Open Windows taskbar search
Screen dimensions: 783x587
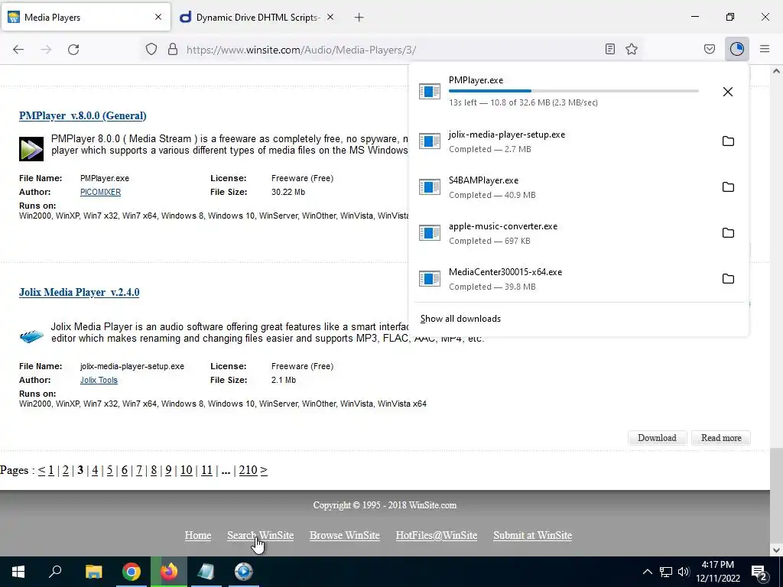55,572
